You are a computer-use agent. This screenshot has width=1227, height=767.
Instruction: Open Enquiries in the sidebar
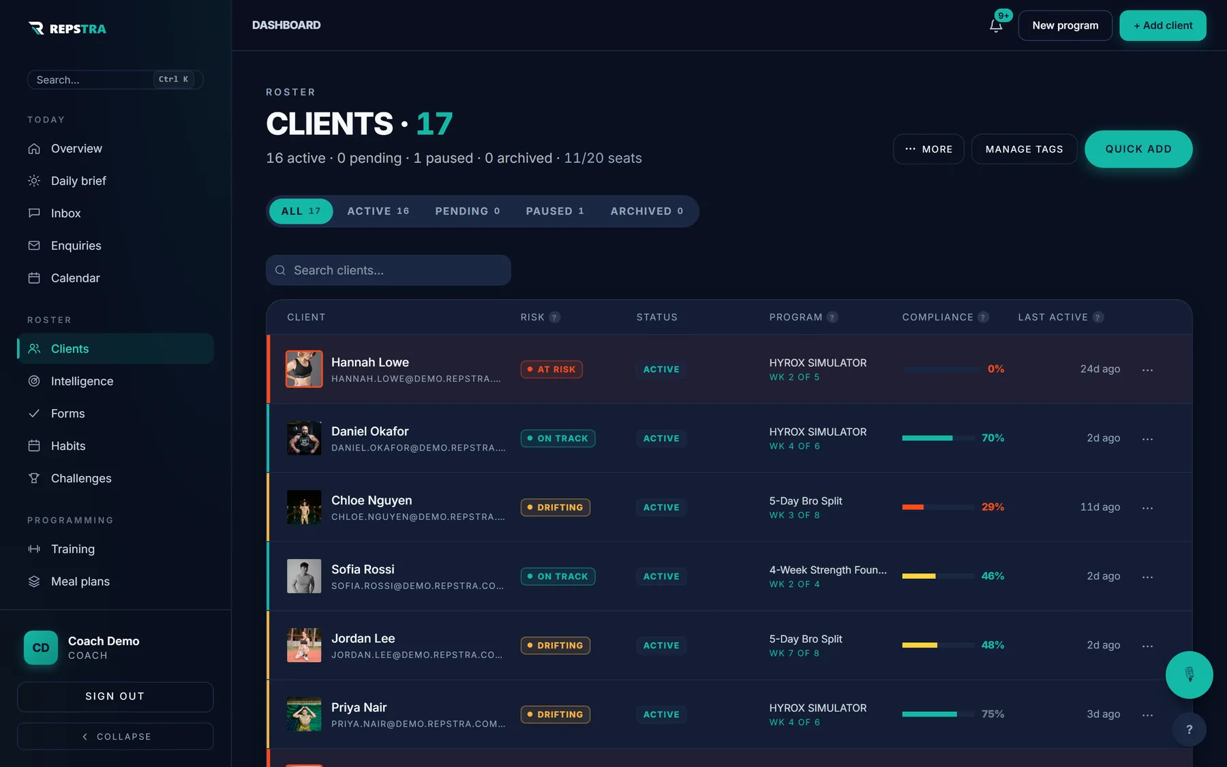(x=115, y=245)
